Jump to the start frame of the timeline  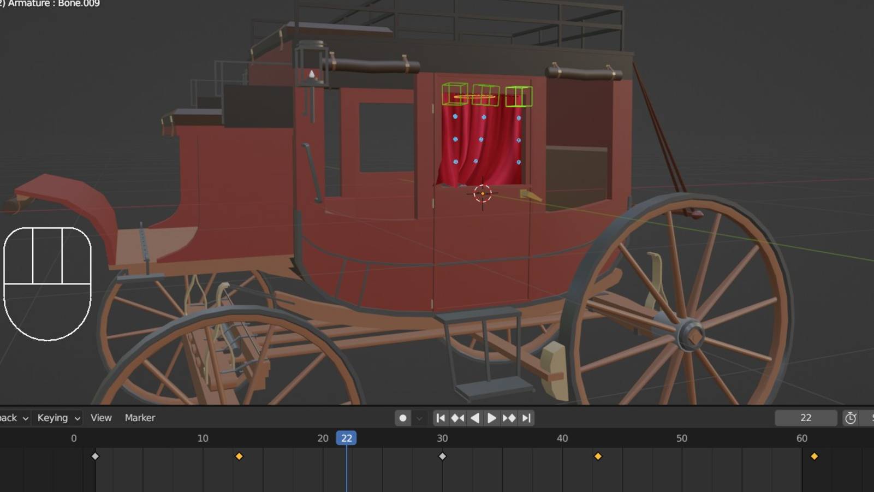(440, 418)
